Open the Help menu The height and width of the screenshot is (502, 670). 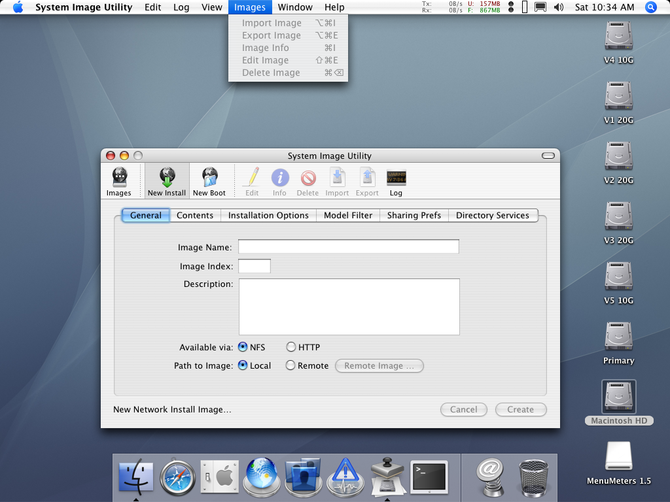334,7
